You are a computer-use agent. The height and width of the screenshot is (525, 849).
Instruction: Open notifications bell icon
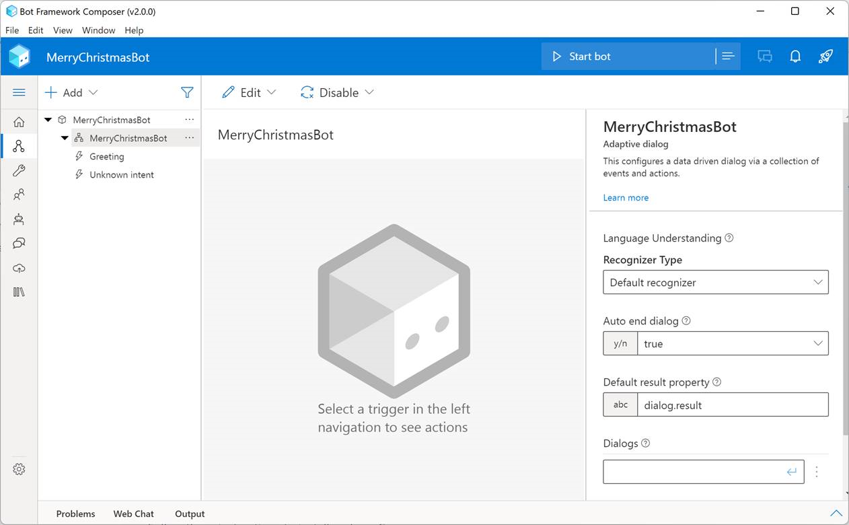coord(795,57)
